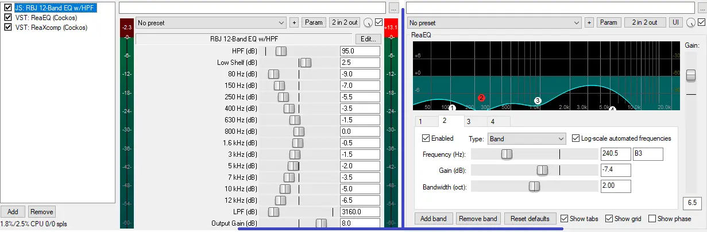Open the band Type dropdown
The height and width of the screenshot is (232, 707).
pos(527,138)
